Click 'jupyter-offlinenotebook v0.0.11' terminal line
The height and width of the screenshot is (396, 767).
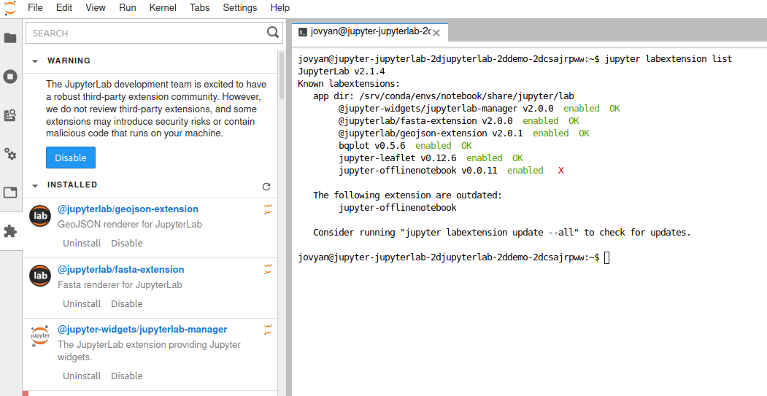click(x=417, y=171)
